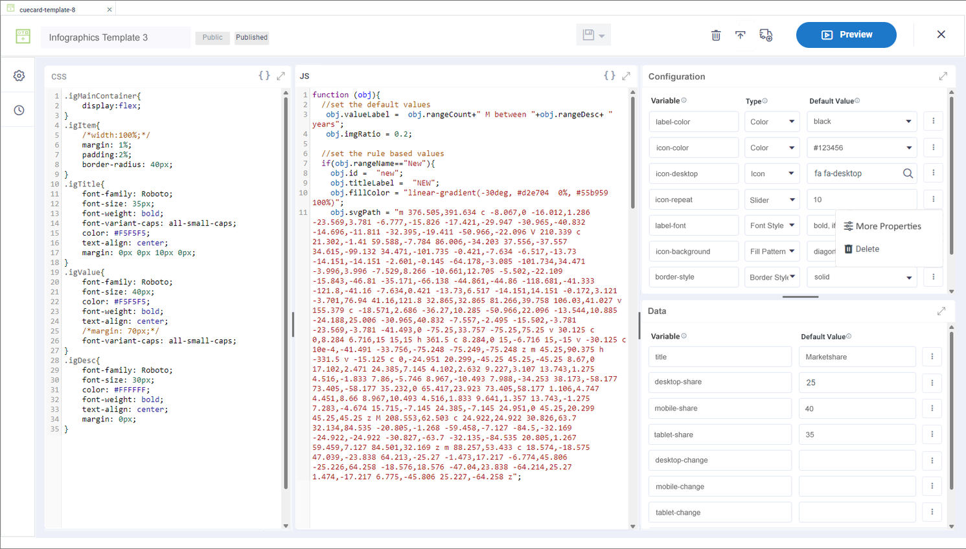Expand border-style default value solid dropdown

tap(908, 277)
